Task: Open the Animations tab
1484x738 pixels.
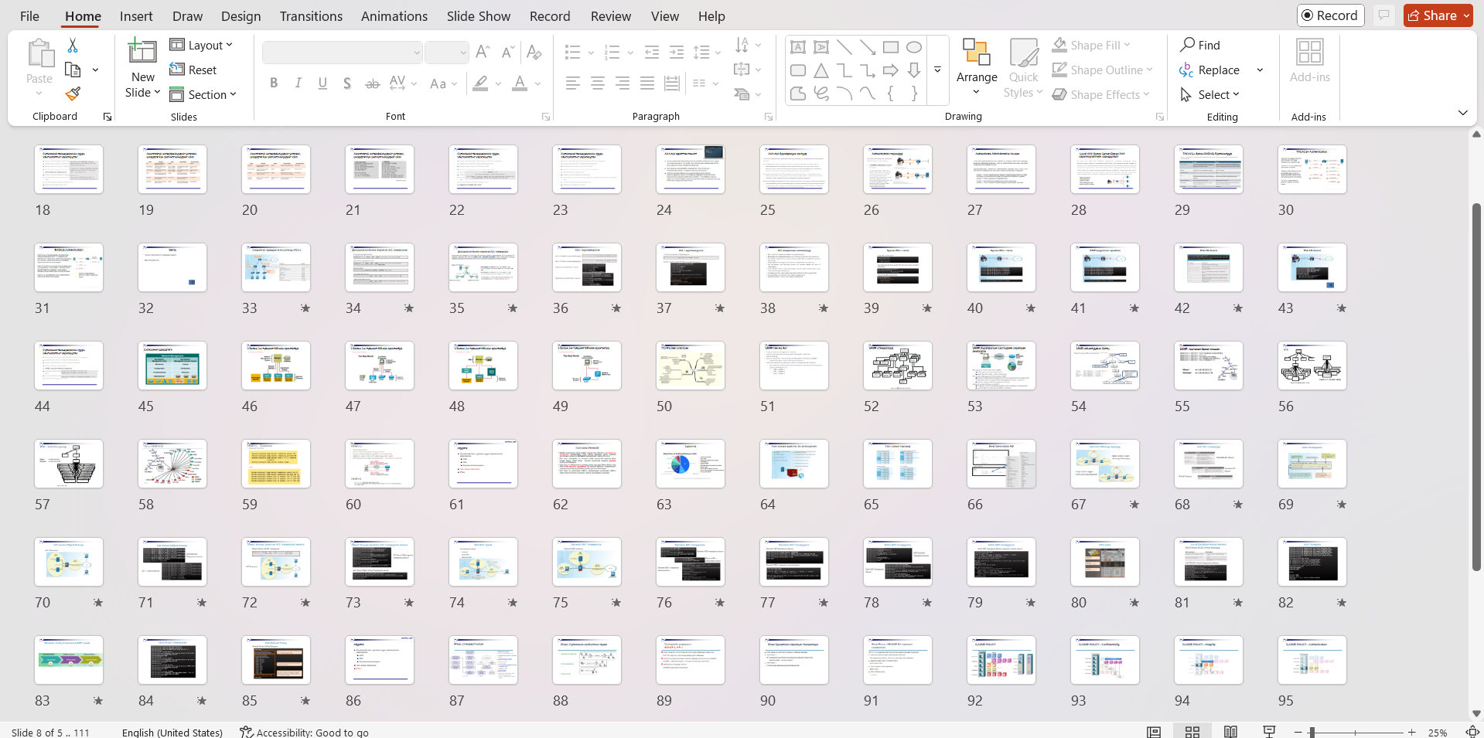Action: (394, 16)
